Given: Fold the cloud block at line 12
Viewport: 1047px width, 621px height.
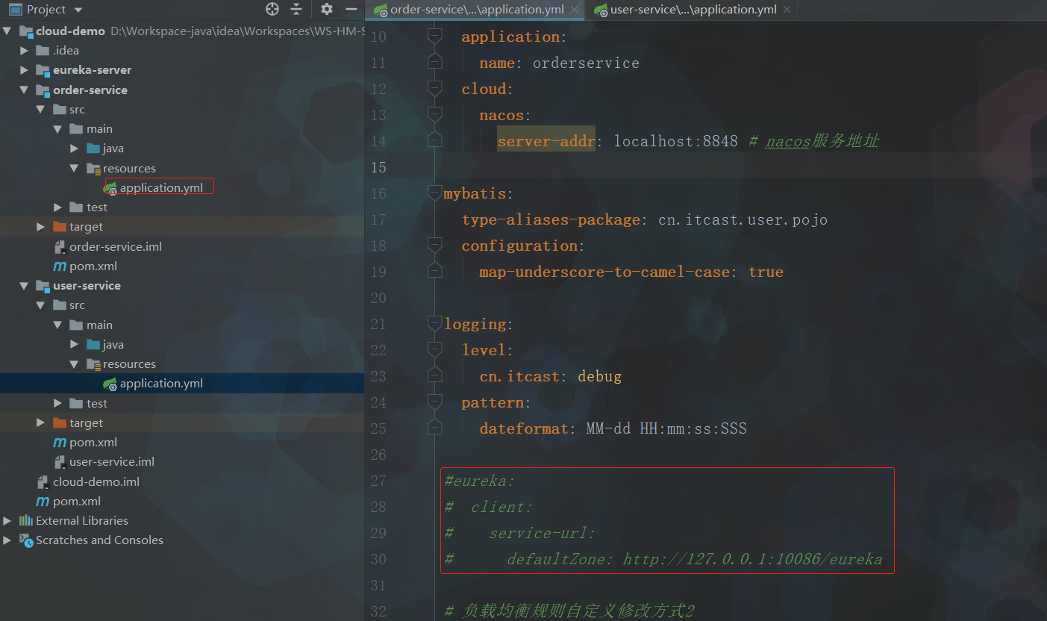Looking at the screenshot, I should [x=435, y=89].
